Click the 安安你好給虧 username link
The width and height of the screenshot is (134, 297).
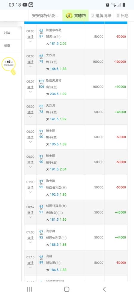pyautogui.click(x=45, y=15)
